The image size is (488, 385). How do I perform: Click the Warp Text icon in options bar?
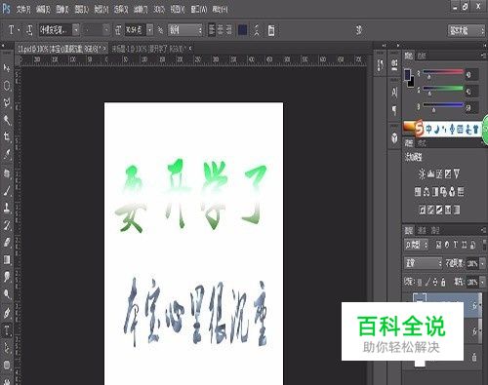(x=257, y=30)
